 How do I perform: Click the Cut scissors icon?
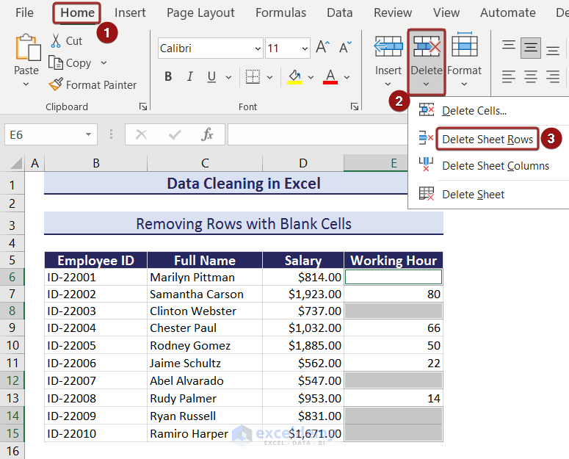point(57,41)
